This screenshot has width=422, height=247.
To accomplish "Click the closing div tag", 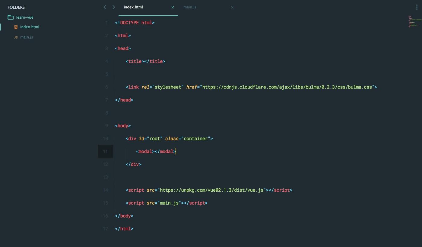I will click(134, 164).
